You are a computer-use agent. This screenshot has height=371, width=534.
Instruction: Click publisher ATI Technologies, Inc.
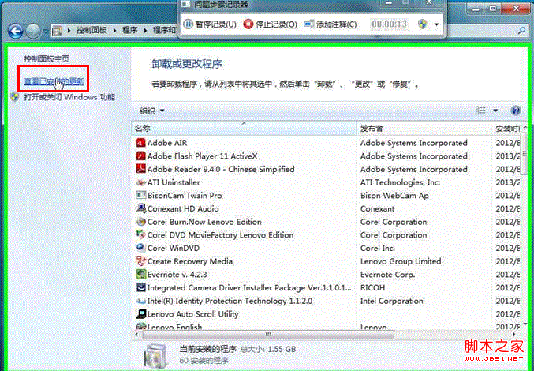(400, 182)
